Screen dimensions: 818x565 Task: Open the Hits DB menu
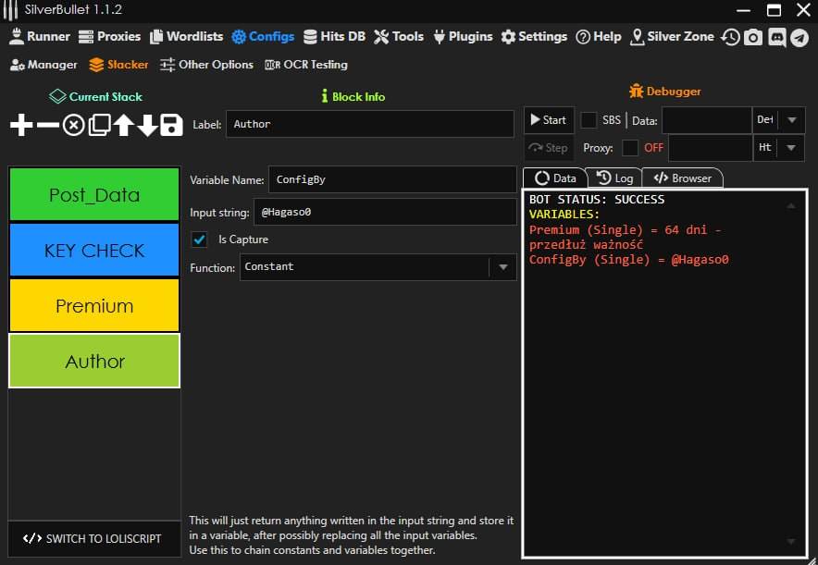(334, 37)
